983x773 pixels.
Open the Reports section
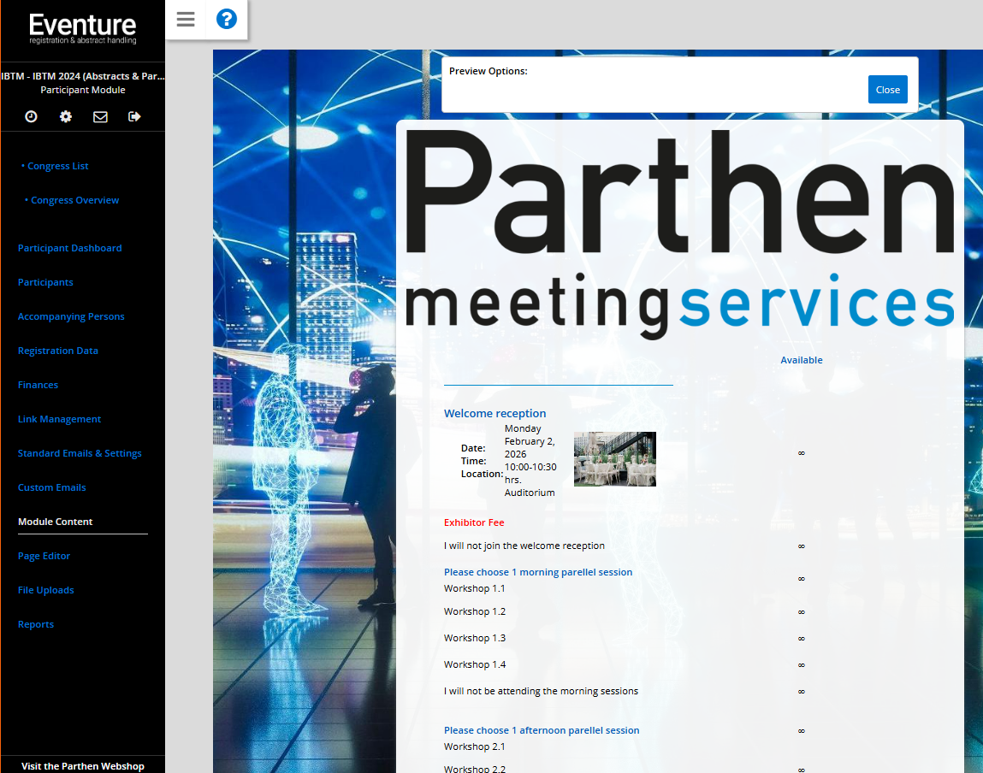pyautogui.click(x=36, y=624)
